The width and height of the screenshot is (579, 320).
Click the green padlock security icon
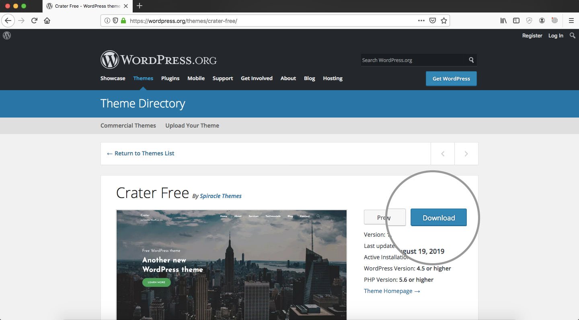(x=123, y=21)
